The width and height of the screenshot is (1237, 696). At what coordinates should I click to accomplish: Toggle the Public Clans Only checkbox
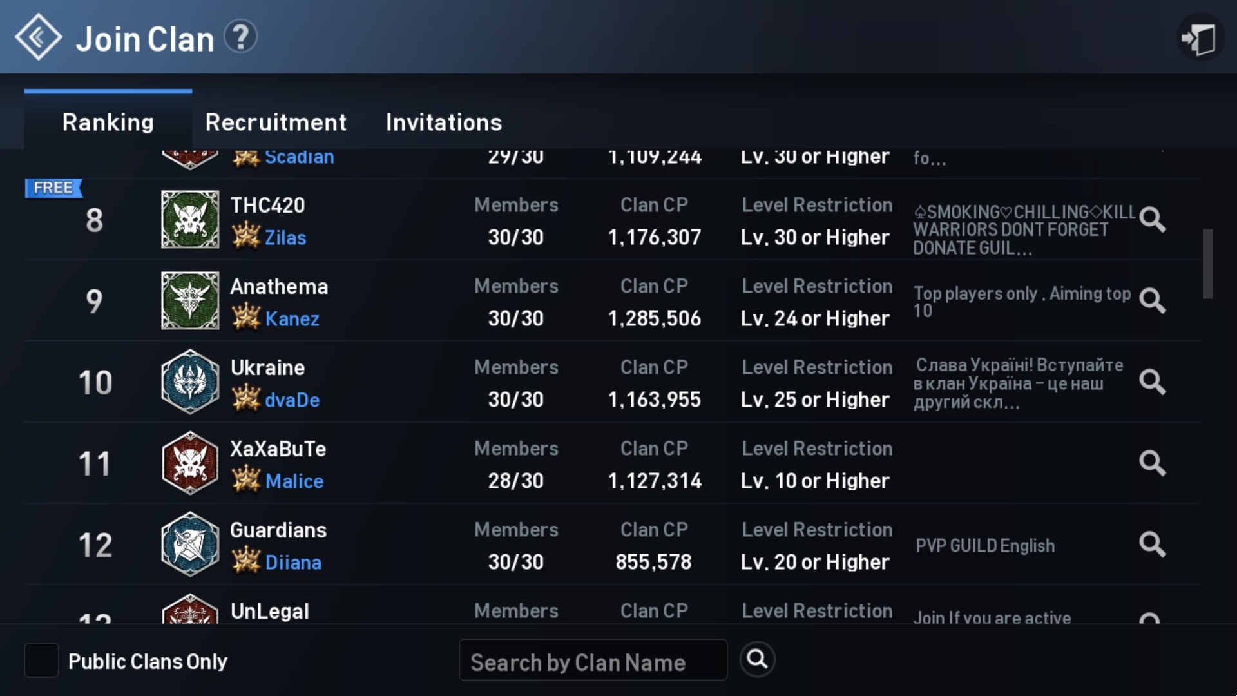click(x=40, y=661)
